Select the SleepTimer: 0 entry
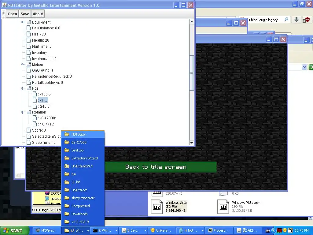Image resolution: width=313 pixels, height=235 pixels. click(44, 143)
